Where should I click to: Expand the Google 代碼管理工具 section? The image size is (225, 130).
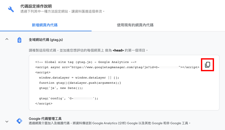click(7, 122)
